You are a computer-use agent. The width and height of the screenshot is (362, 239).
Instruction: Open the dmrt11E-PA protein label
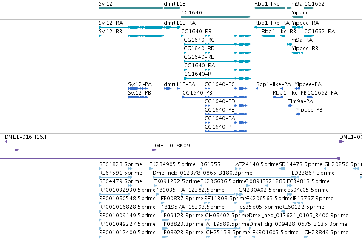[x=180, y=84]
